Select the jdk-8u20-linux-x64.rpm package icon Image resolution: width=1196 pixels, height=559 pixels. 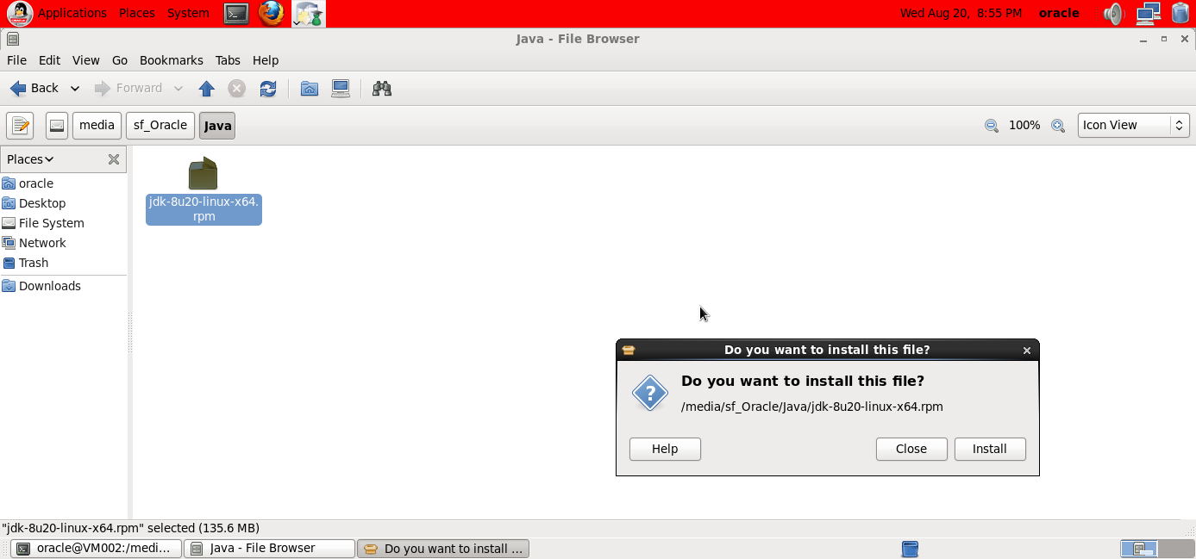point(203,173)
